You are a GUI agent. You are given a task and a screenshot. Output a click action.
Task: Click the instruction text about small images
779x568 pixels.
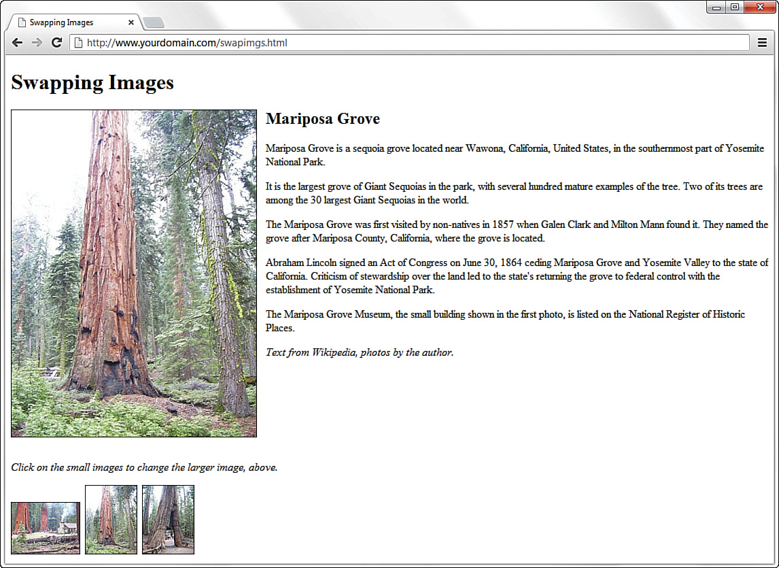(145, 467)
